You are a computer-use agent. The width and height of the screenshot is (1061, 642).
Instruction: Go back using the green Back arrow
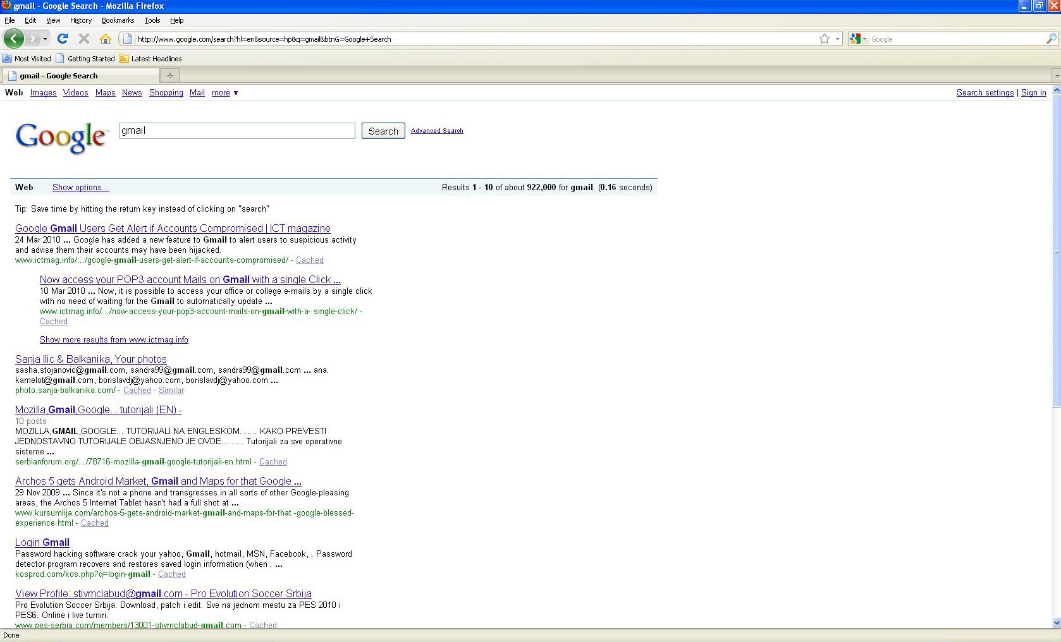tap(13, 39)
